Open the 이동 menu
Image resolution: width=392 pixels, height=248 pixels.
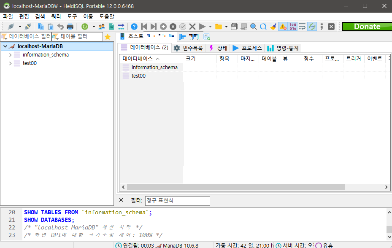(x=88, y=16)
